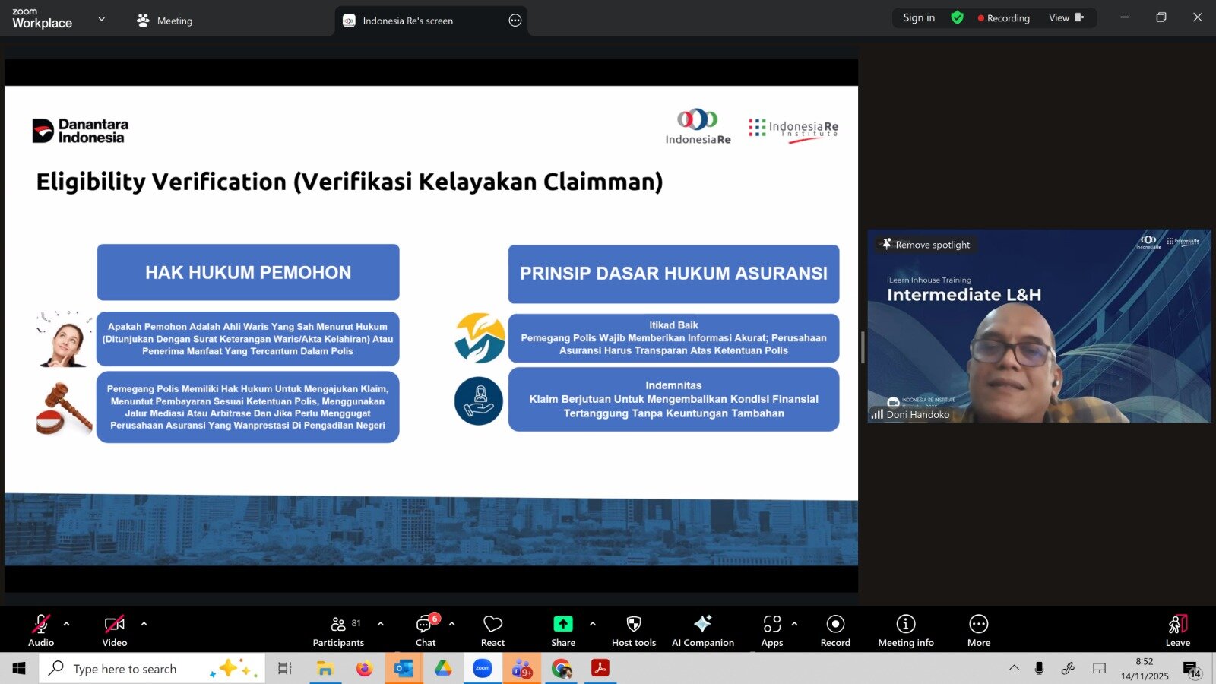Open Host tools

click(x=633, y=630)
